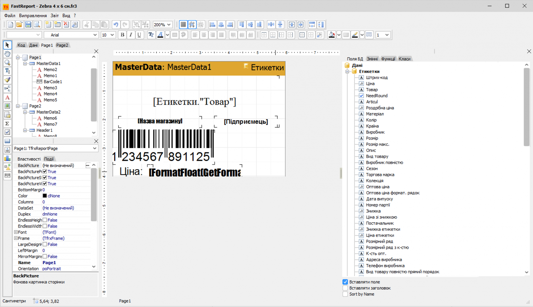Enable the Sort by Name checkbox

(345, 294)
